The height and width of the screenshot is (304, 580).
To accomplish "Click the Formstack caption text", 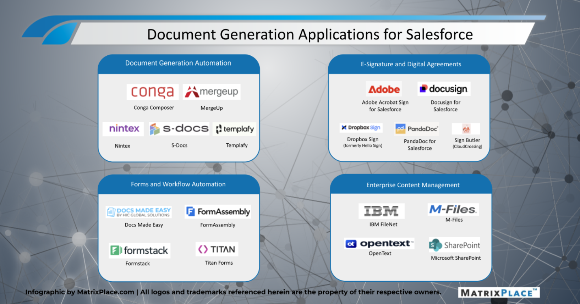I will pyautogui.click(x=137, y=264).
